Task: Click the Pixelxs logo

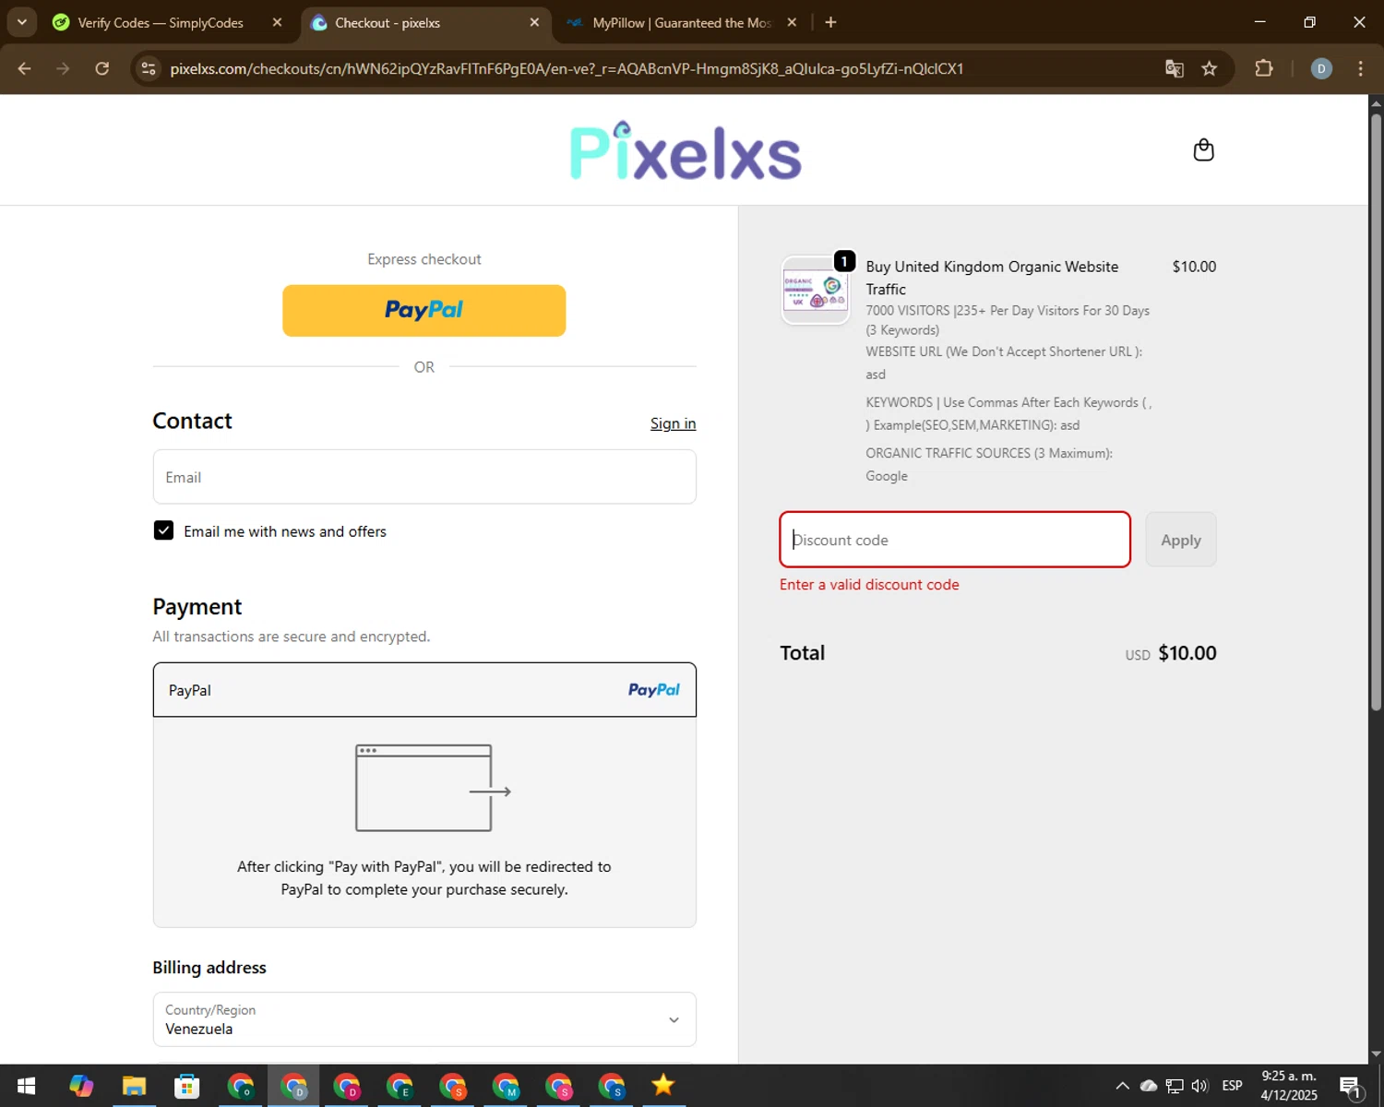Action: point(686,150)
